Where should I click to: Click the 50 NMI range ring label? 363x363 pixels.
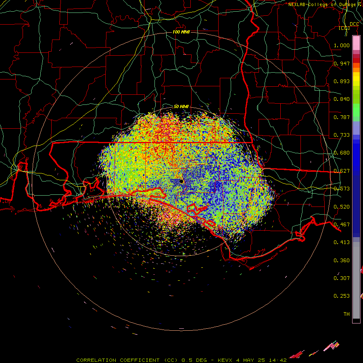(x=181, y=106)
